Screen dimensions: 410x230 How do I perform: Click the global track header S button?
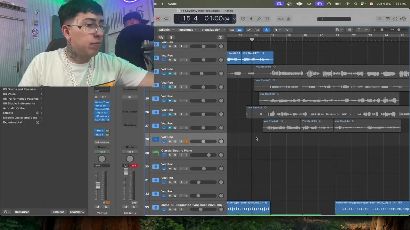coord(171,37)
